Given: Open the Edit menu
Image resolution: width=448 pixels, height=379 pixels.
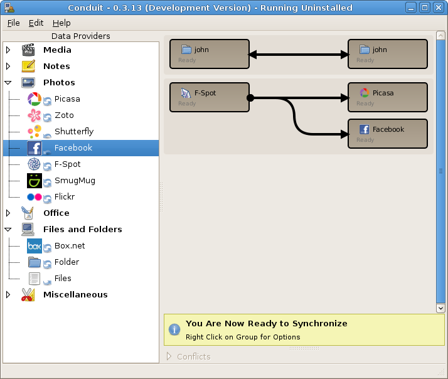Looking at the screenshot, I should coord(36,23).
